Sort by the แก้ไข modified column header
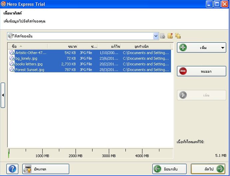This screenshot has width=230, height=176. (x=109, y=46)
